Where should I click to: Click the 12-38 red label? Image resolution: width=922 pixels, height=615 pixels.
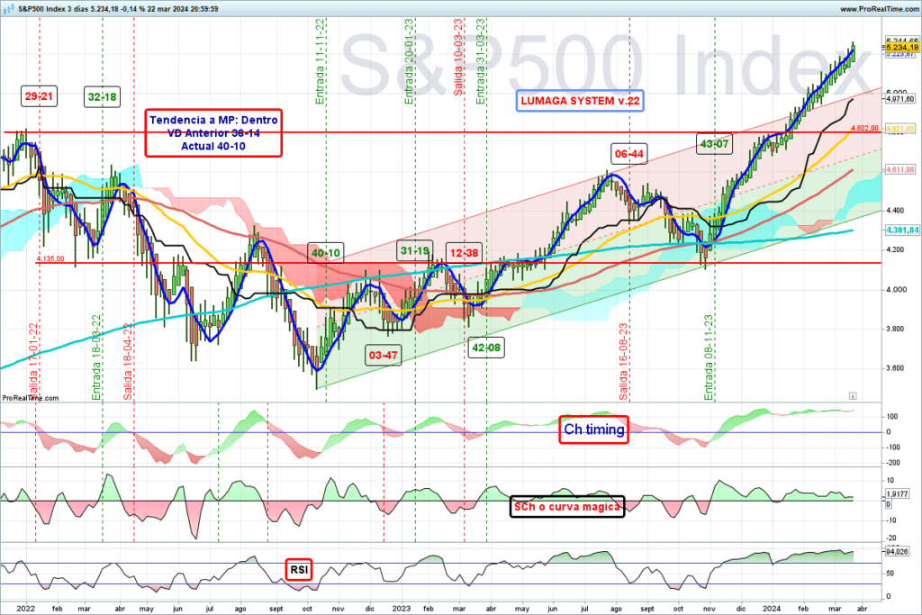pos(464,253)
